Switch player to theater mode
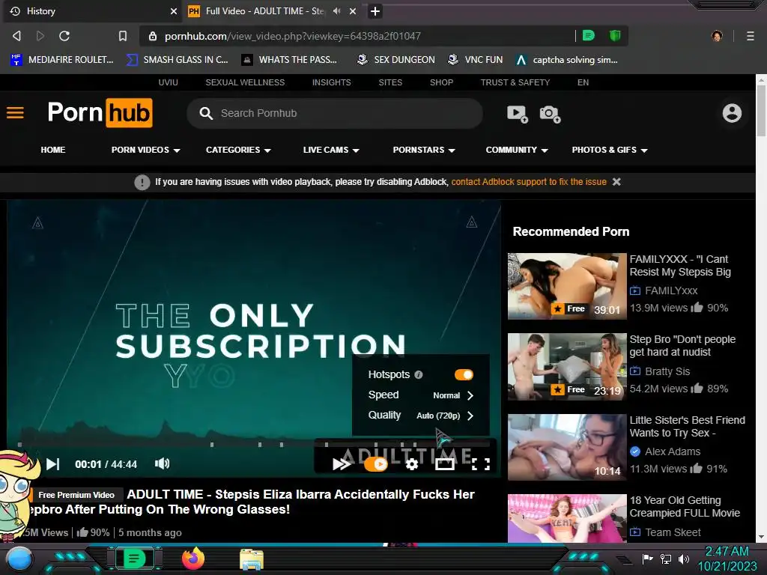This screenshot has height=575, width=767. [445, 464]
